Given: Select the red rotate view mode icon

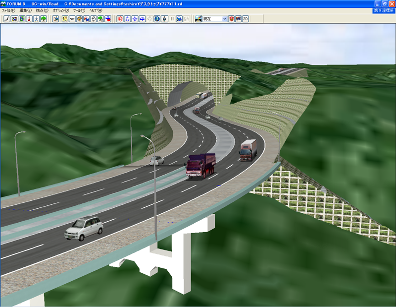Looking at the screenshot, I should click(120, 19).
